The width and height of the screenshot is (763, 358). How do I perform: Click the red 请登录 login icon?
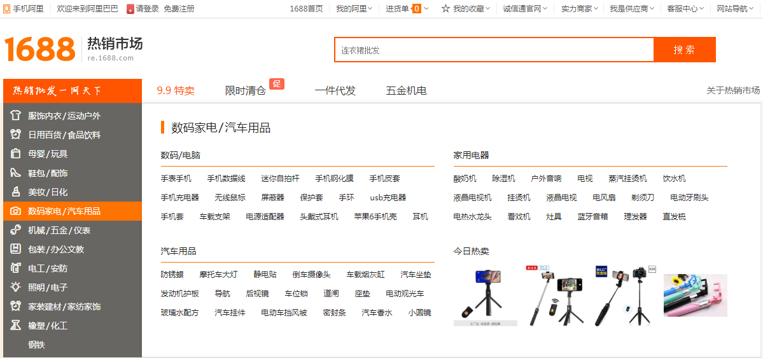130,9
